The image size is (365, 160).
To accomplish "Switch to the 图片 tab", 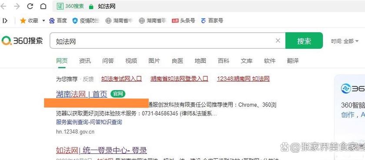I will click(154, 61).
